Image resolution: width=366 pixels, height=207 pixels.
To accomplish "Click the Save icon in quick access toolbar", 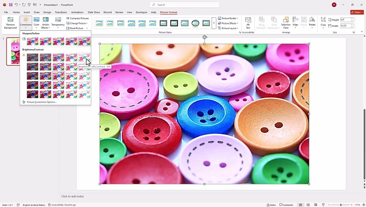I will pyautogui.click(x=11, y=5).
